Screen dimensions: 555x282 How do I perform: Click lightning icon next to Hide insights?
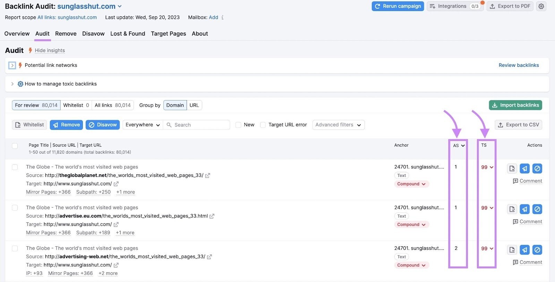(30, 50)
